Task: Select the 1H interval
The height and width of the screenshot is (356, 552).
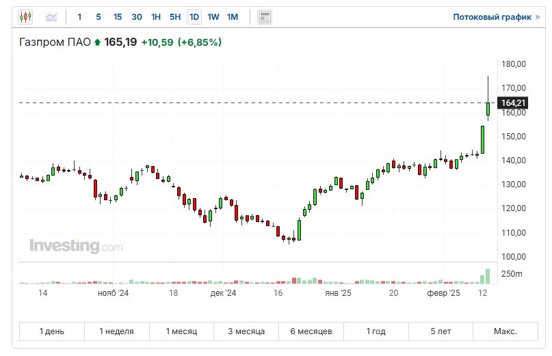Action: [156, 17]
